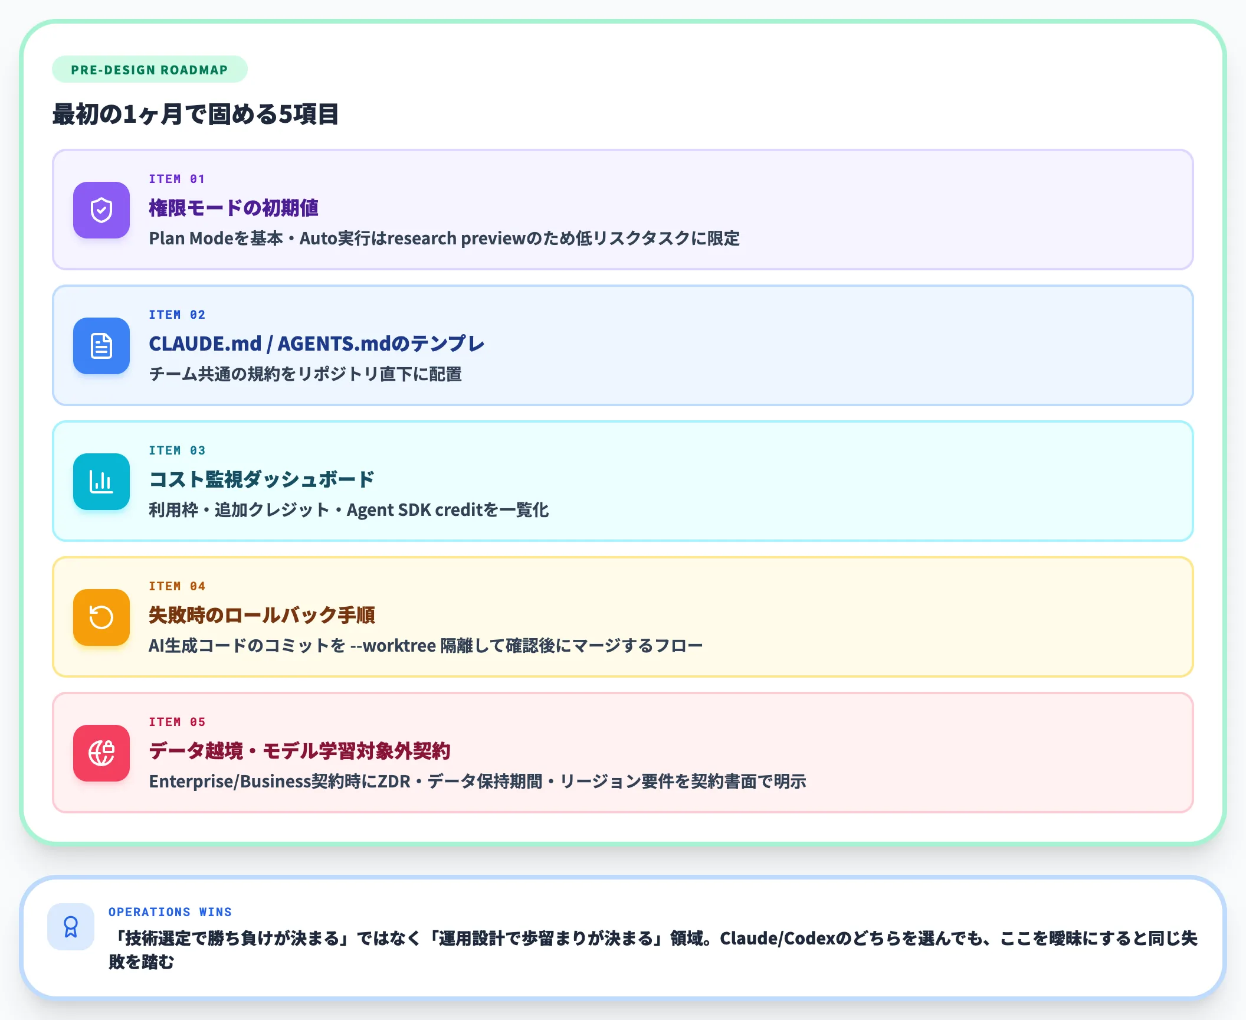
Task: Select the title コスト監視ダッシュボード
Action: 262,479
